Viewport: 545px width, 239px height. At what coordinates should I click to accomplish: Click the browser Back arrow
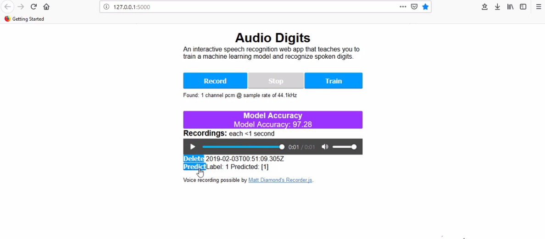point(7,6)
